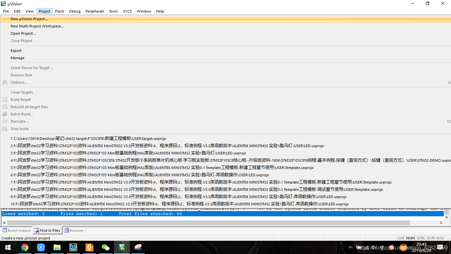This screenshot has height=254, width=451.
Task: Click the CAP status bar indicator
Action: point(401,238)
